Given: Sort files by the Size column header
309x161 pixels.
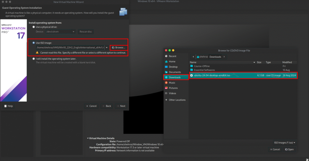Looking at the screenshot, I should [259, 62].
